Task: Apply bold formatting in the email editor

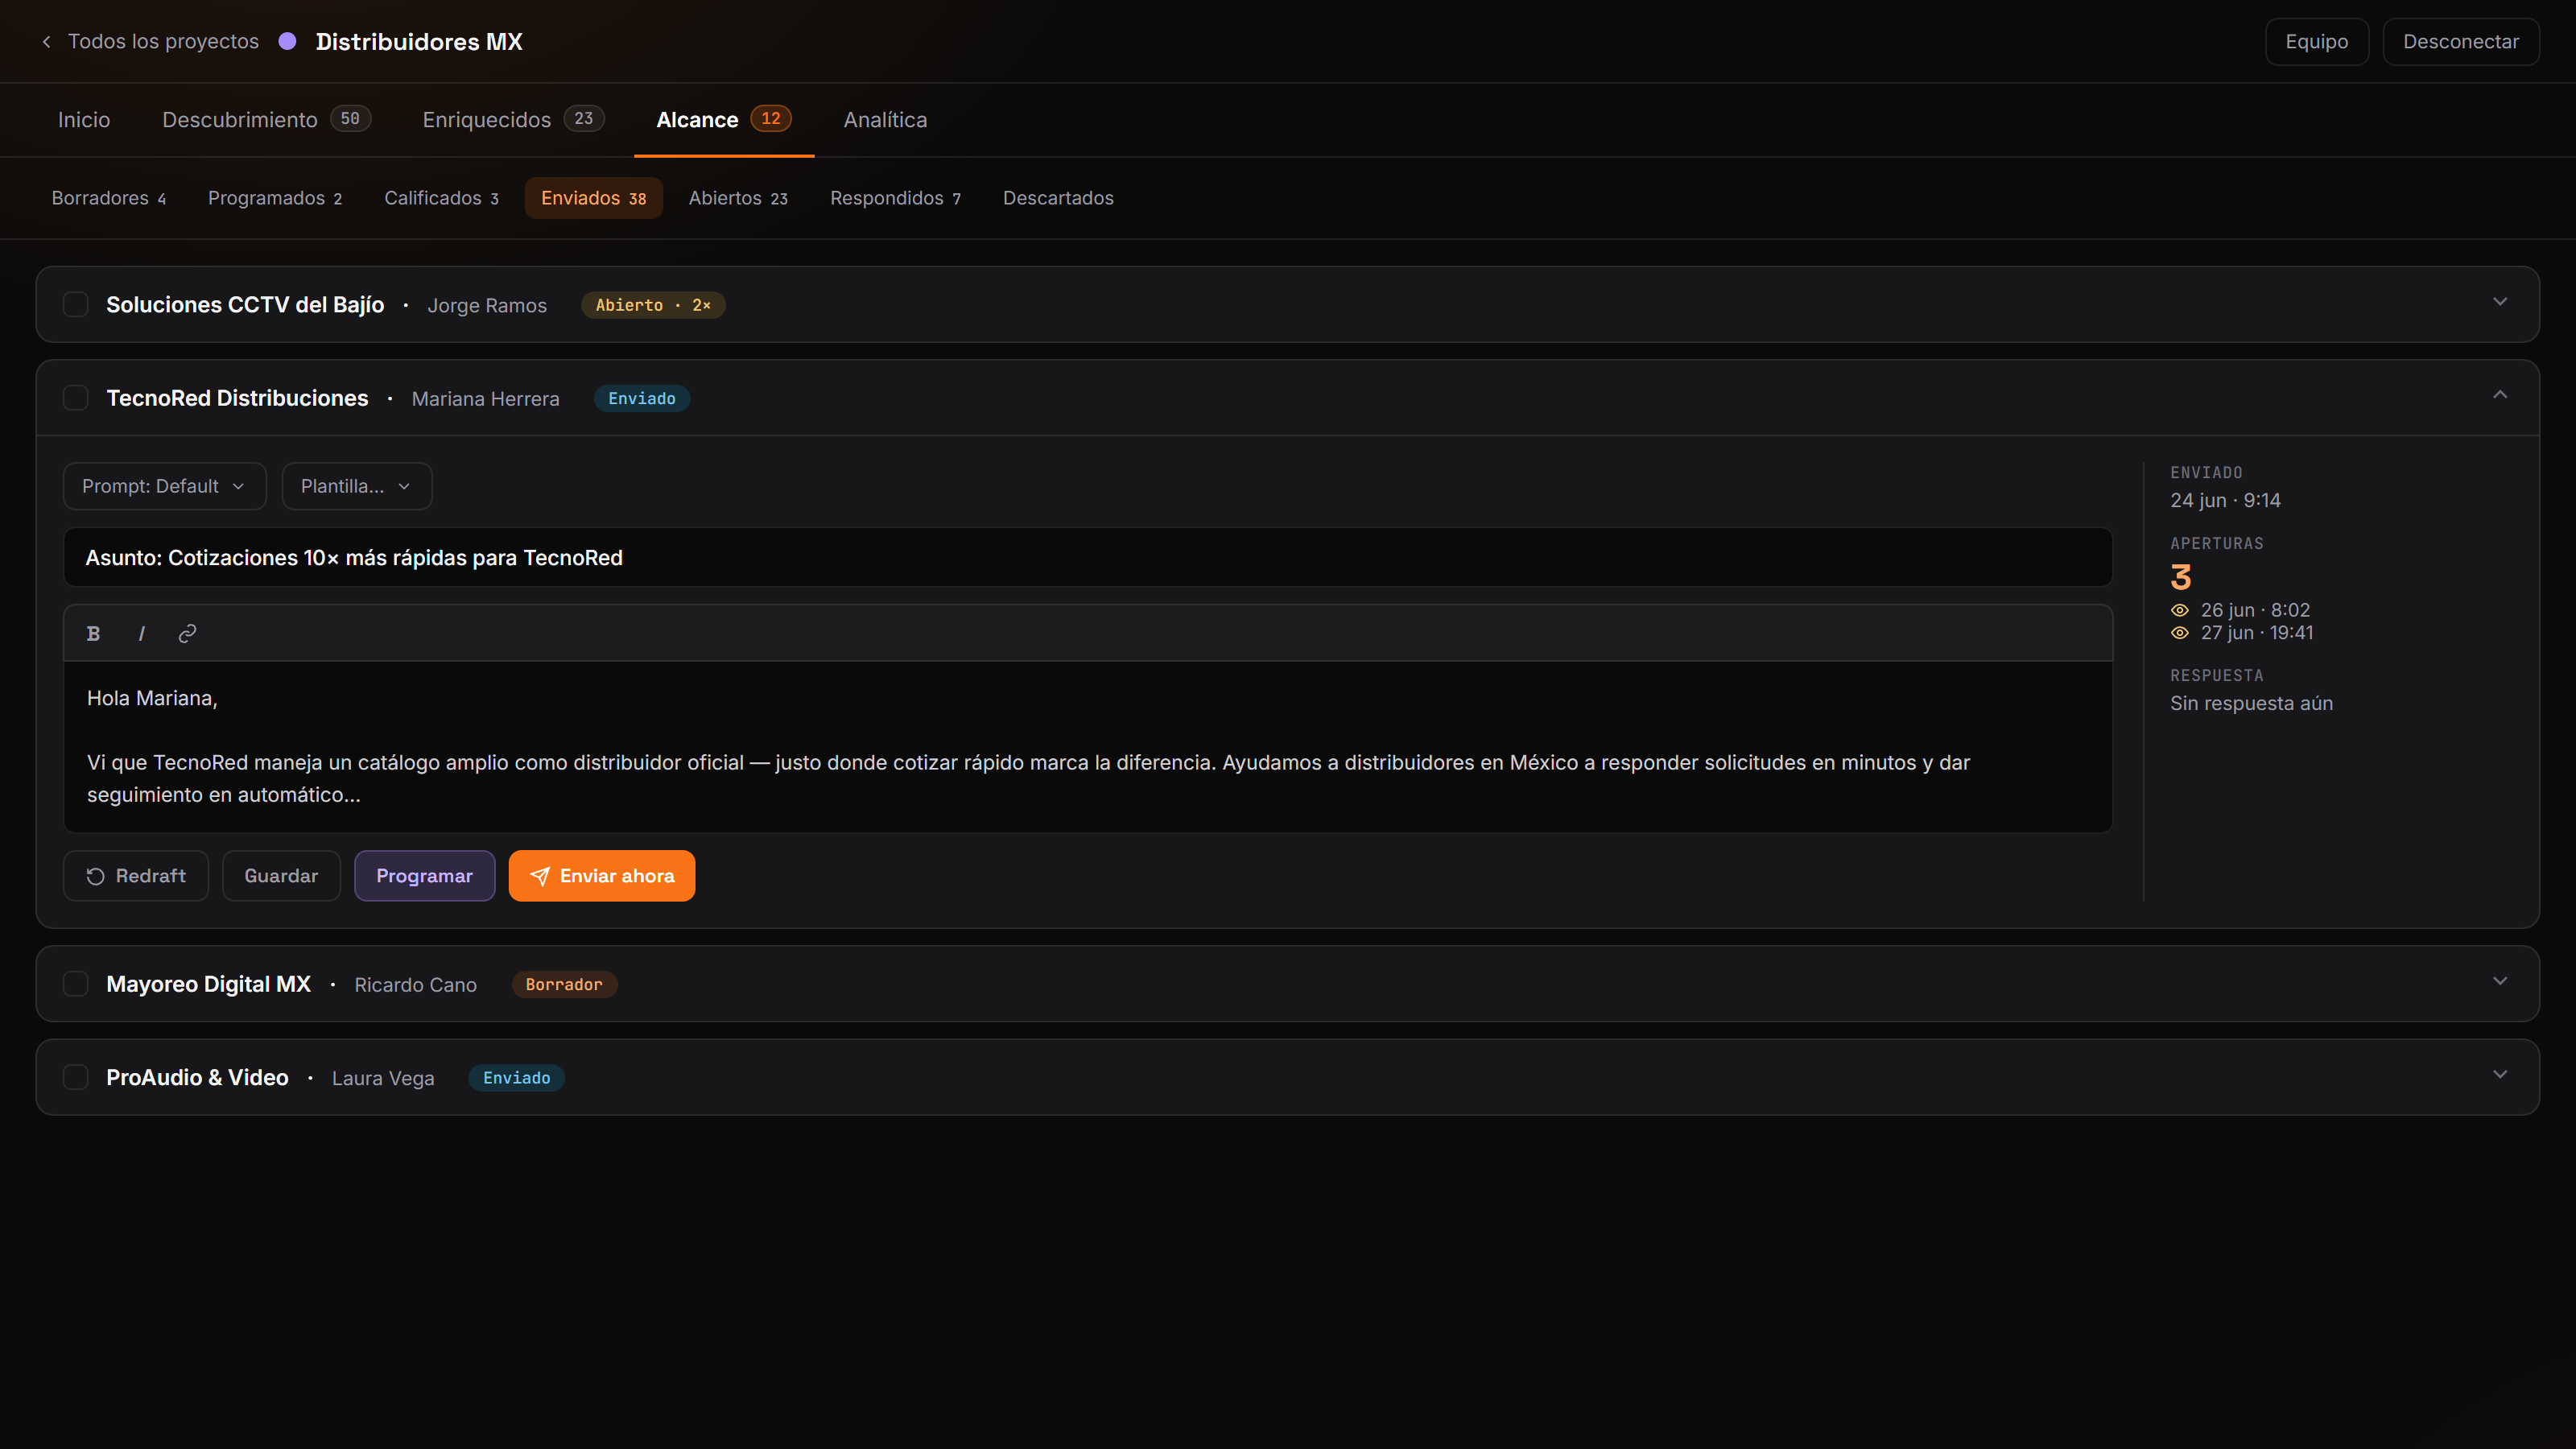Action: (93, 633)
